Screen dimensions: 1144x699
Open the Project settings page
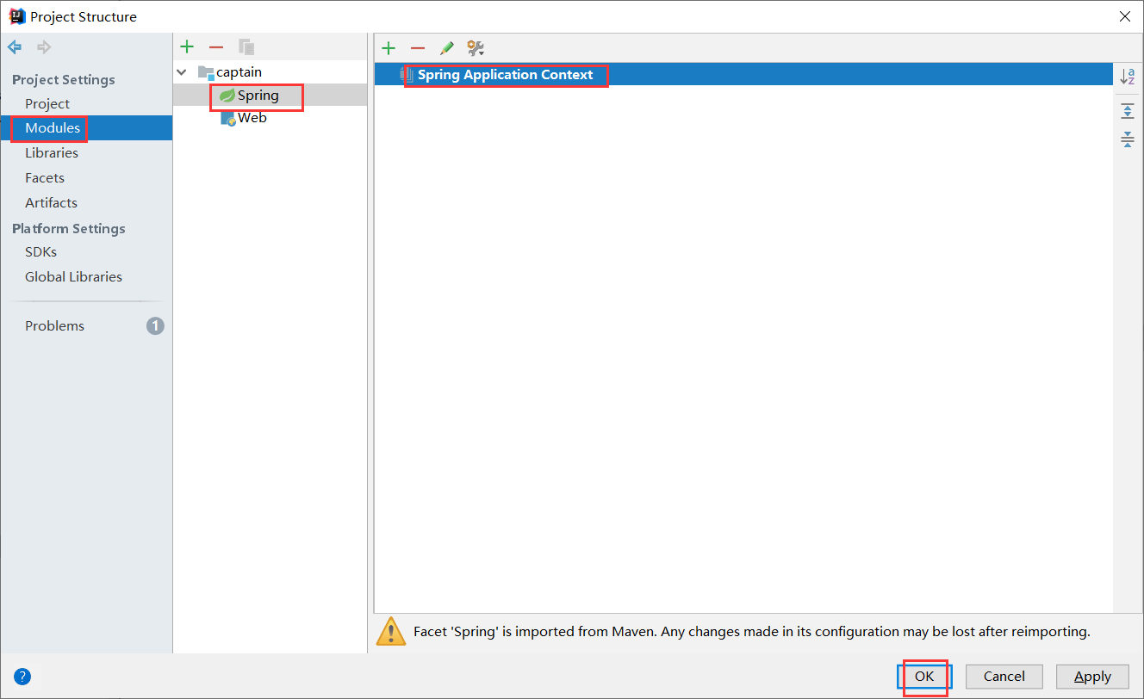tap(47, 103)
